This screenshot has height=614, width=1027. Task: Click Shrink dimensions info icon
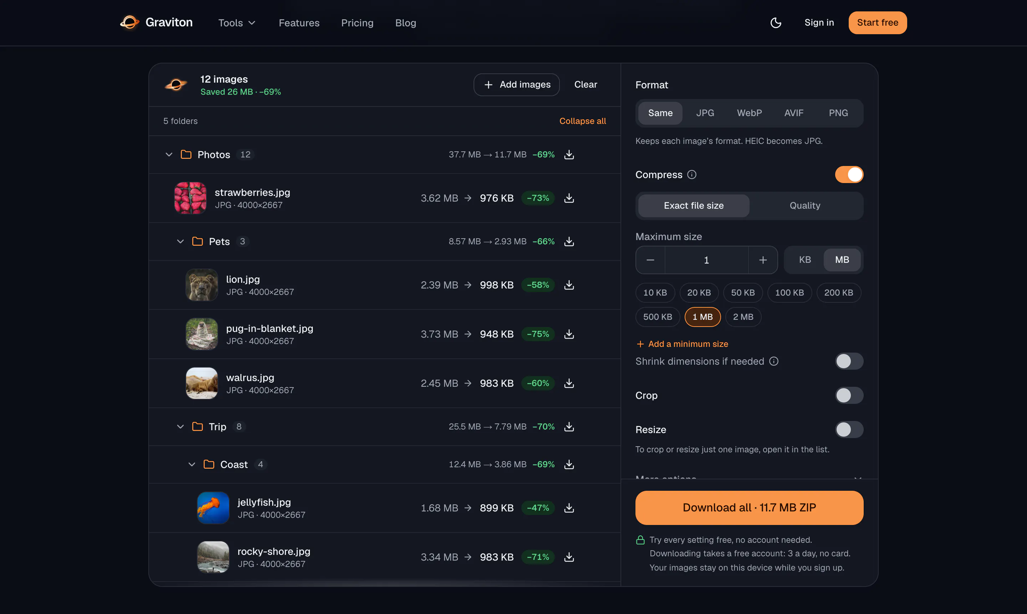click(x=773, y=361)
